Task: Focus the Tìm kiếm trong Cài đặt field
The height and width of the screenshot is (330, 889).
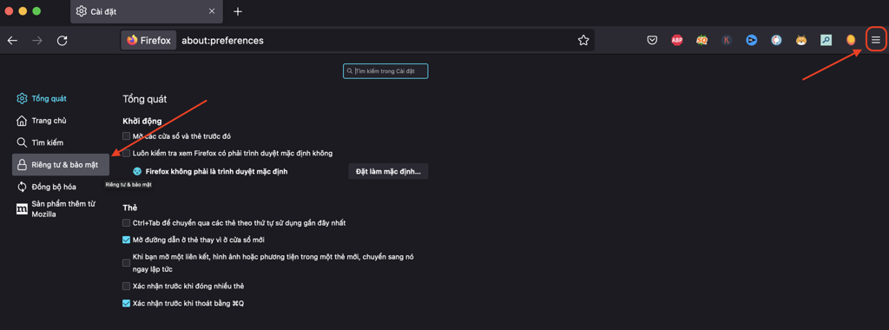Action: [385, 71]
